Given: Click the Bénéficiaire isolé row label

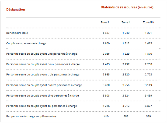Looking at the screenshot, I should (17, 33).
